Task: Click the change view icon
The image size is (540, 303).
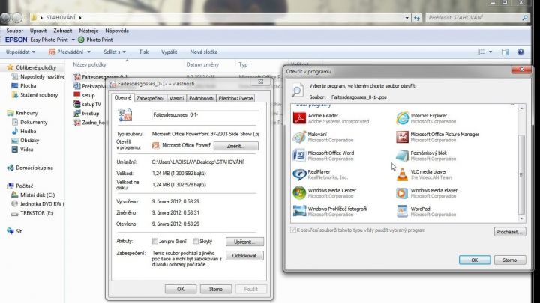Action: [x=481, y=52]
